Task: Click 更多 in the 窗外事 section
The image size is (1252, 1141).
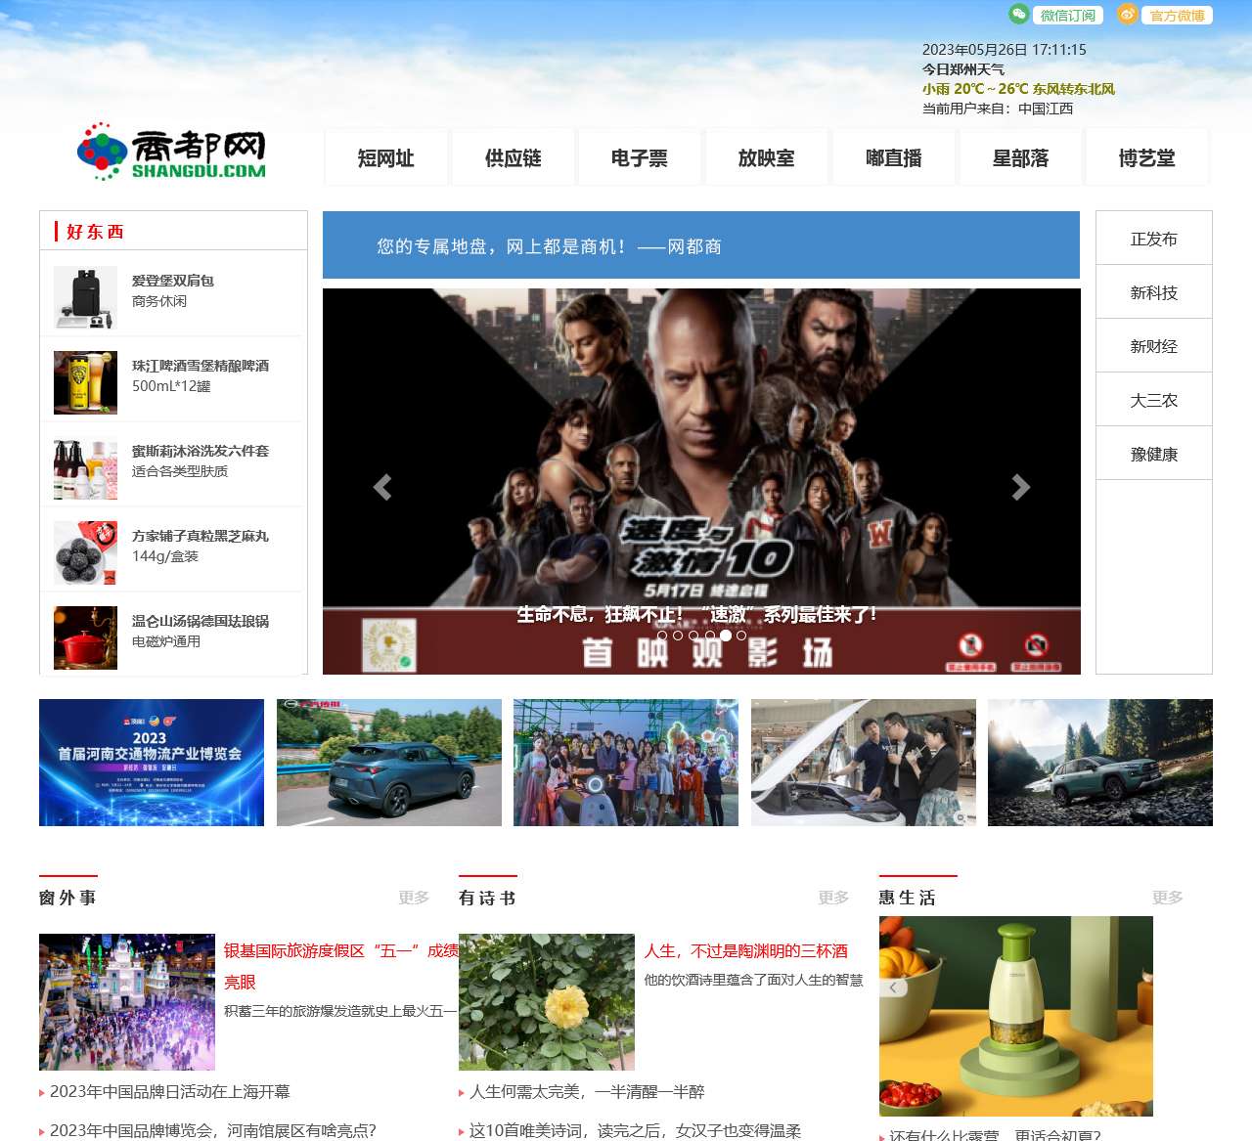Action: click(x=414, y=898)
